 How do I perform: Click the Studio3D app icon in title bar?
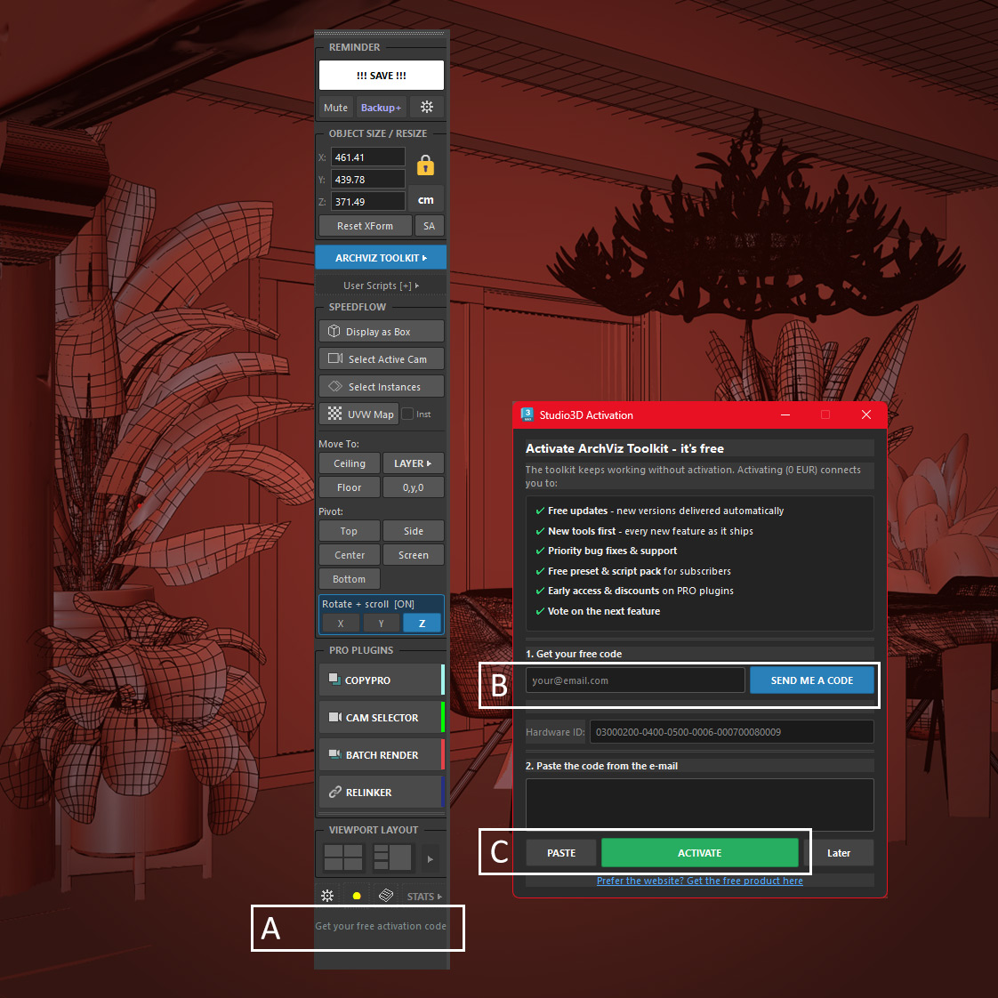coord(527,415)
